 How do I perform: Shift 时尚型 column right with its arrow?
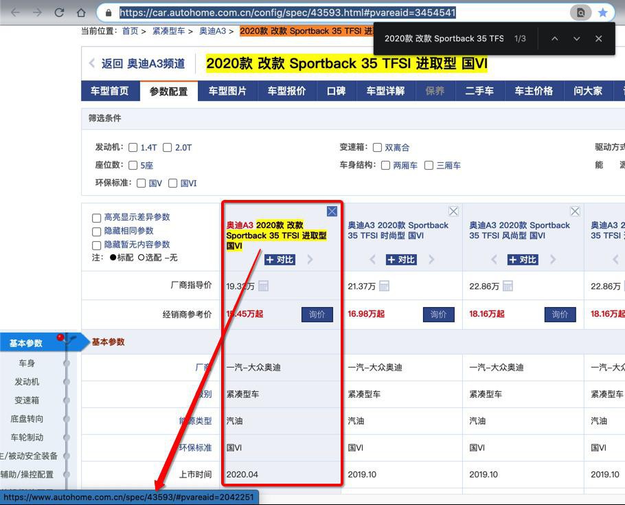pyautogui.click(x=432, y=260)
